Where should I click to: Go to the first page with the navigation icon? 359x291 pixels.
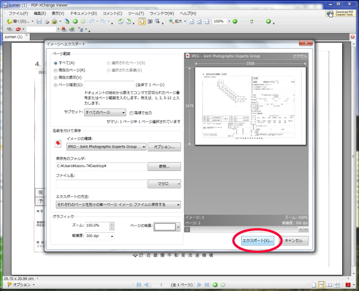click(x=139, y=285)
